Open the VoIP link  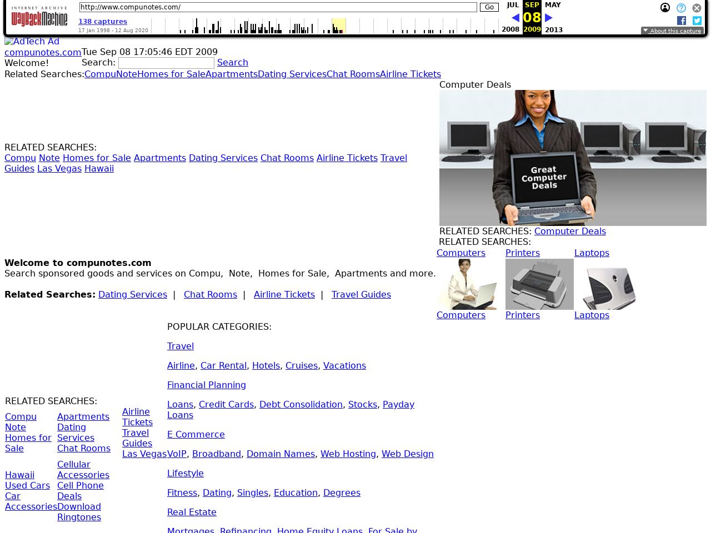click(177, 454)
